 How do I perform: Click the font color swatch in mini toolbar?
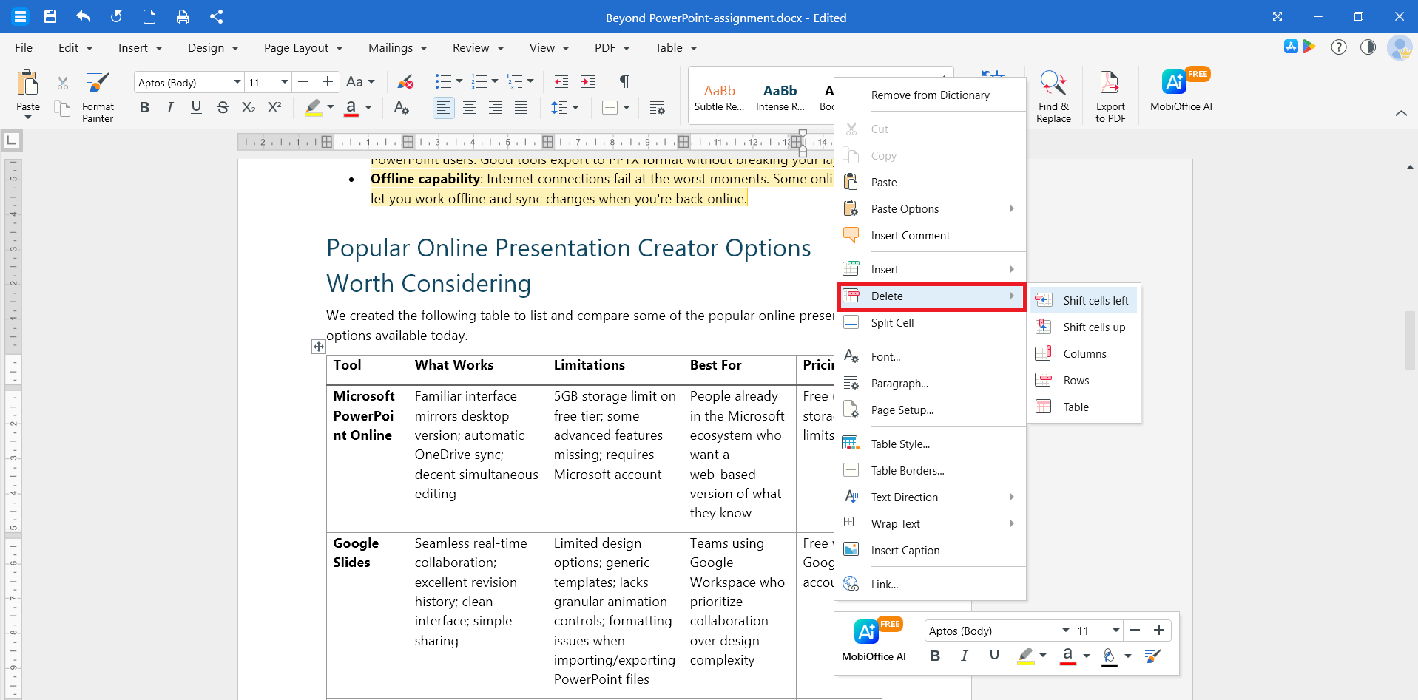[1067, 656]
